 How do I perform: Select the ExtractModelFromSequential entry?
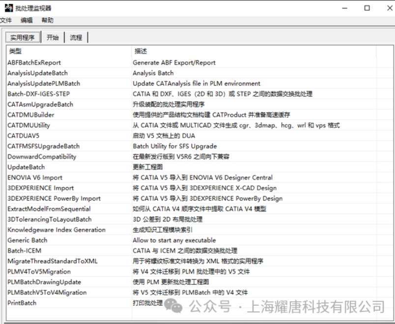click(49, 209)
